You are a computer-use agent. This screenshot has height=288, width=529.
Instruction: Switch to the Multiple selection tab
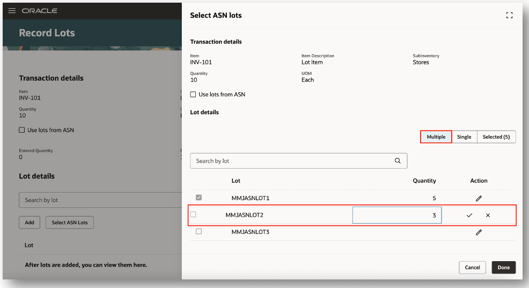coord(436,137)
